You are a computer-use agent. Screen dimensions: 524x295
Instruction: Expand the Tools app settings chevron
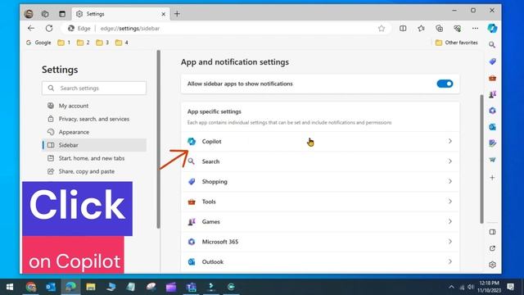pyautogui.click(x=449, y=202)
